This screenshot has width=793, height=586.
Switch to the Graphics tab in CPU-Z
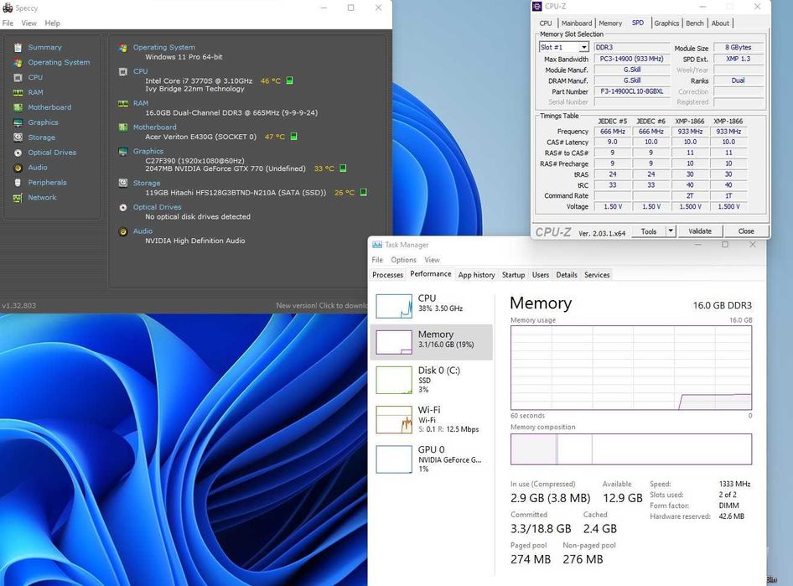point(666,23)
